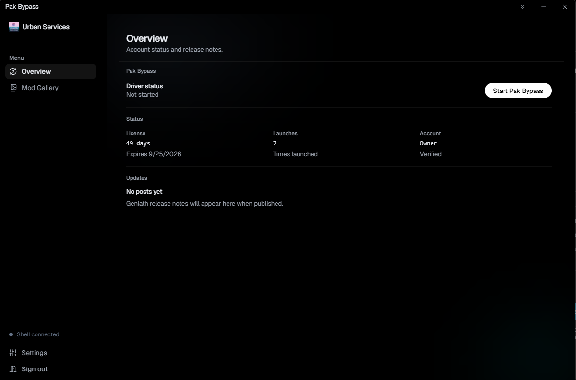The image size is (576, 380).
Task: Click the Shell connected status dot
Action: [11, 334]
